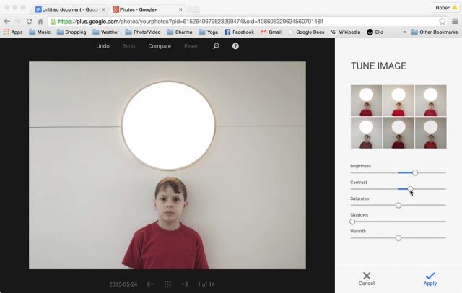Click the magnifier zoom icon in editor toolbar
462x293 pixels.
click(x=216, y=46)
